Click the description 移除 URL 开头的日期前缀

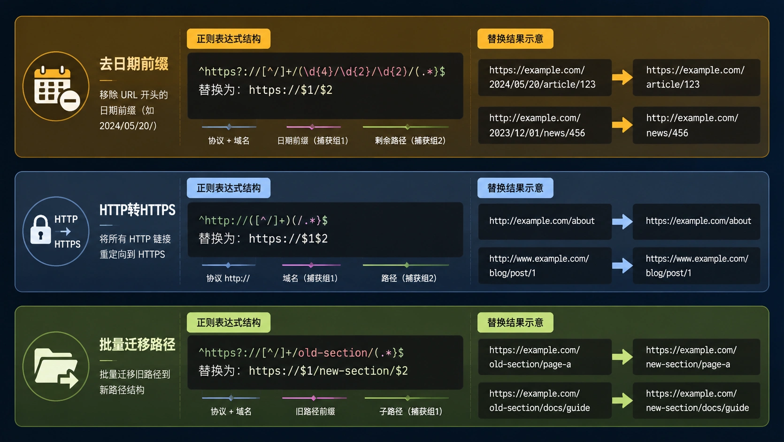pos(134,110)
